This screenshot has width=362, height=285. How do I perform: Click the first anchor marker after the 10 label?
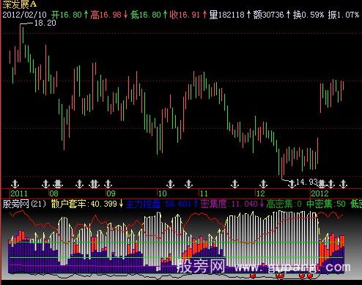click(x=170, y=184)
